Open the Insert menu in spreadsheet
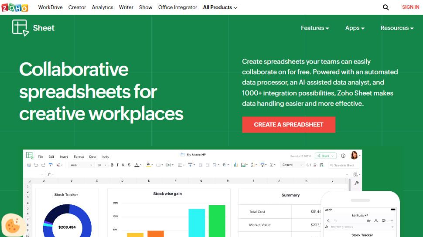Screen dimensions: 423x237 click(x=64, y=157)
